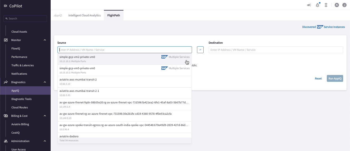Open User Access in sidebar
350x151 pixels.
click(18, 149)
